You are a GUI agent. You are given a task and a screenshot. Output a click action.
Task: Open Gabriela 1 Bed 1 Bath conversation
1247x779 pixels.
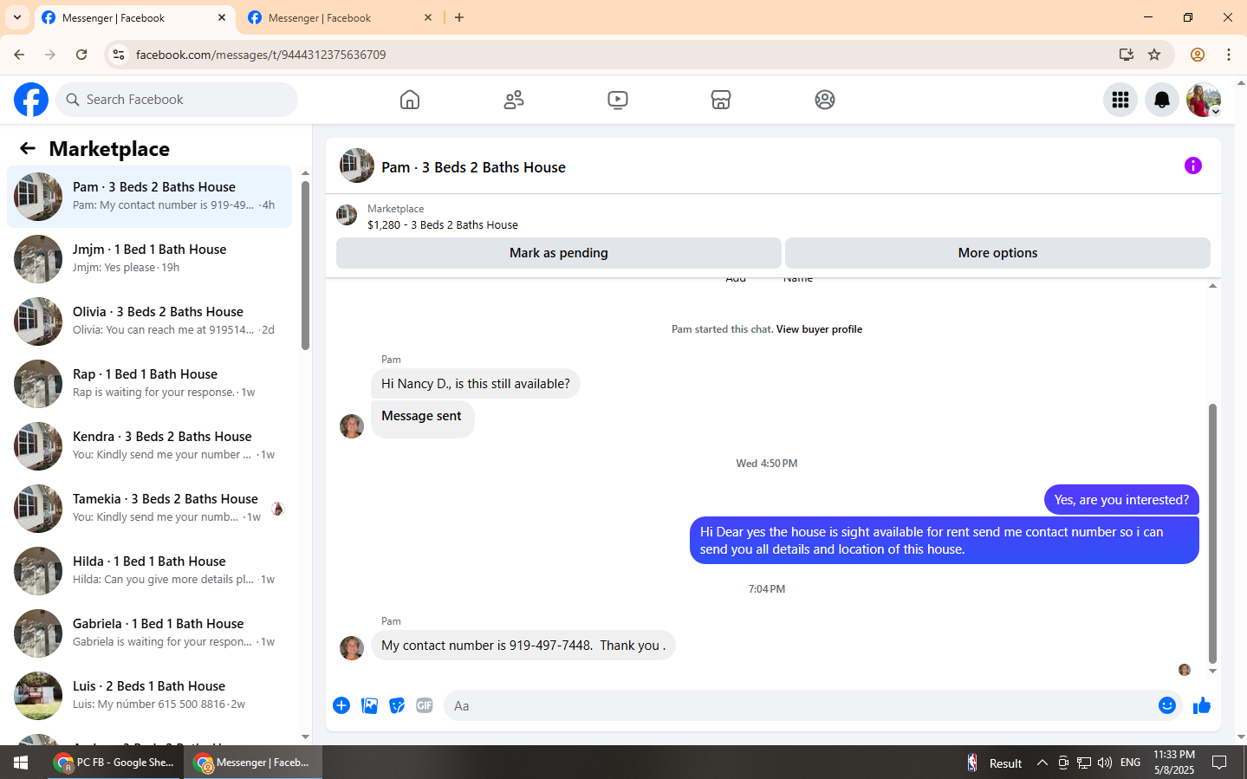[149, 633]
